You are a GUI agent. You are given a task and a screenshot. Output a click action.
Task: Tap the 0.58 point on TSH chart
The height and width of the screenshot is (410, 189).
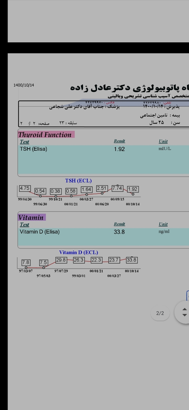click(71, 191)
